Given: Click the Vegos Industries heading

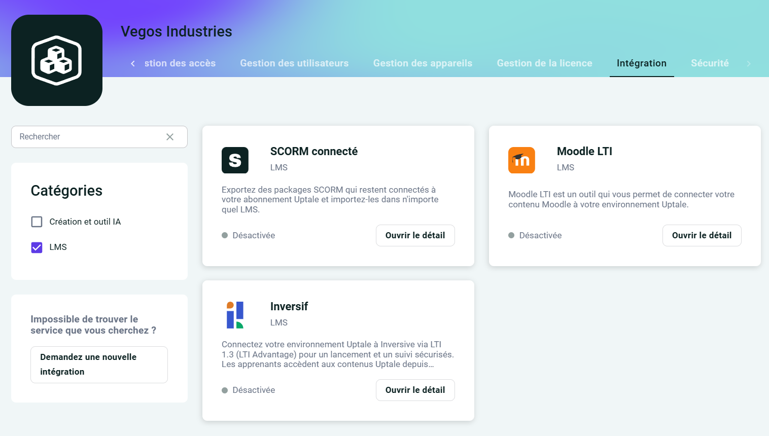Looking at the screenshot, I should point(177,31).
